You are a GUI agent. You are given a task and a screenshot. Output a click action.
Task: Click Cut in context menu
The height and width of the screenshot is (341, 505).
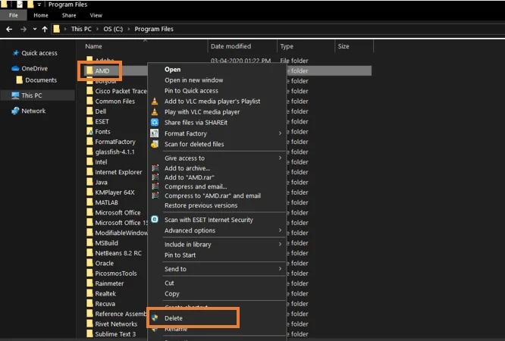point(169,283)
